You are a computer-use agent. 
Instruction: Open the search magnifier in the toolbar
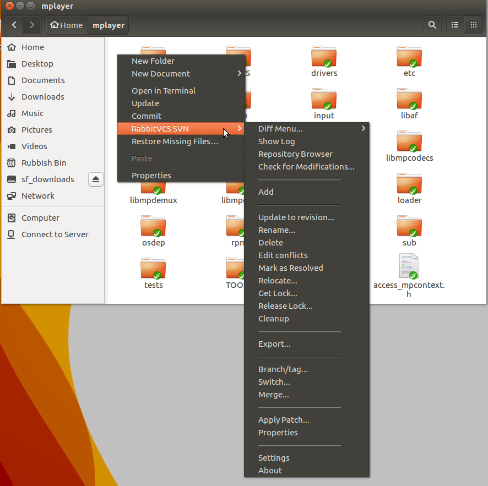tap(432, 25)
